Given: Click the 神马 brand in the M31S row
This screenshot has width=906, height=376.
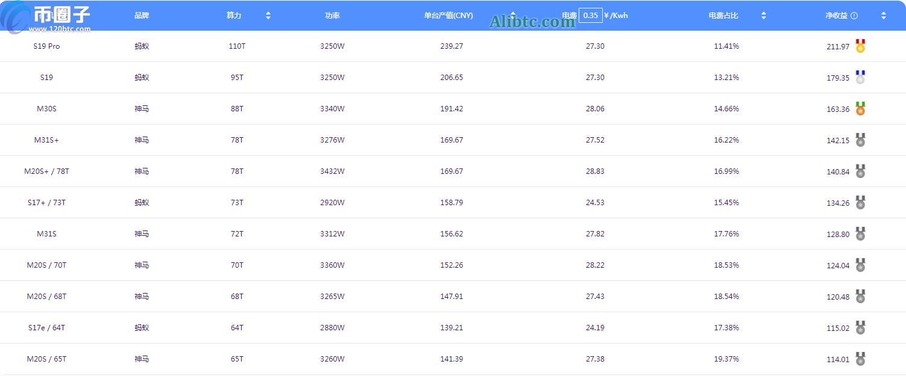Looking at the screenshot, I should point(142,234).
